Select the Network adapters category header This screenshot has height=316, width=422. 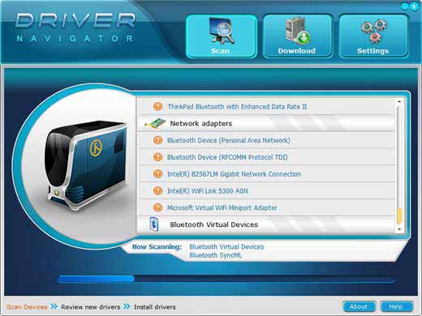click(267, 123)
